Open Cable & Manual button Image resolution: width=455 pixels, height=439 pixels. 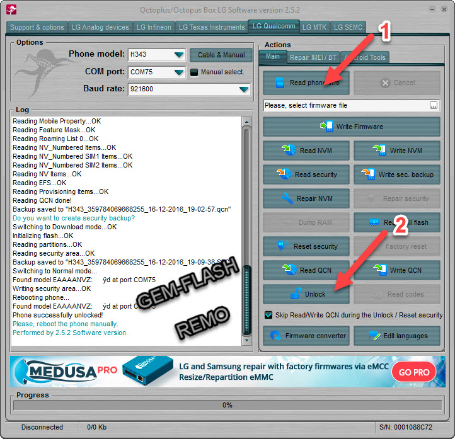click(221, 55)
